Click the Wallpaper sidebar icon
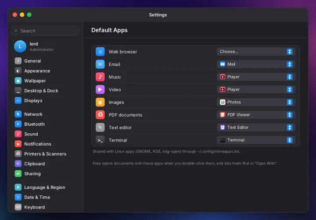Image resolution: width=316 pixels, height=220 pixels. (x=18, y=81)
